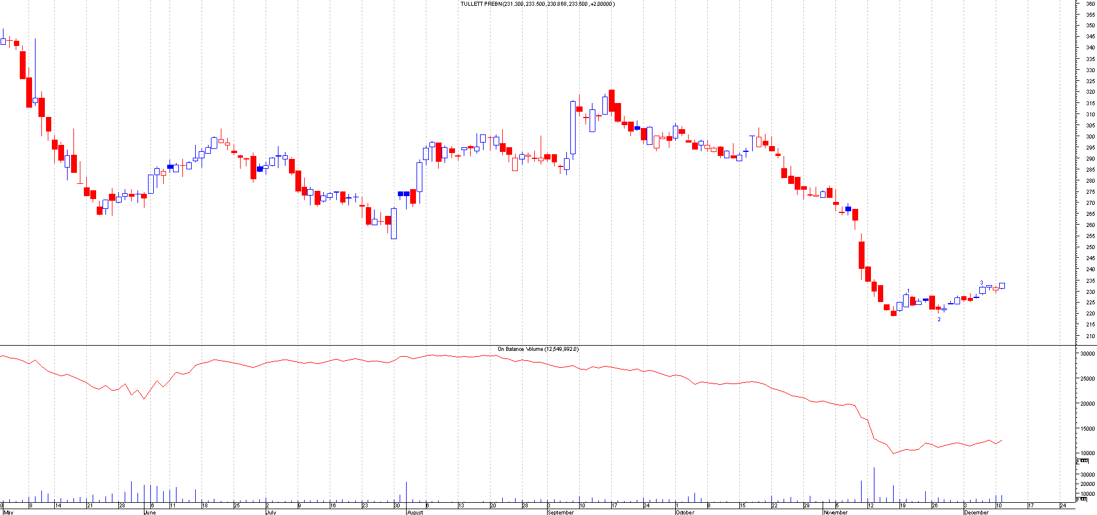The image size is (1097, 515).
Task: Select the September month label
Action: tap(561, 513)
